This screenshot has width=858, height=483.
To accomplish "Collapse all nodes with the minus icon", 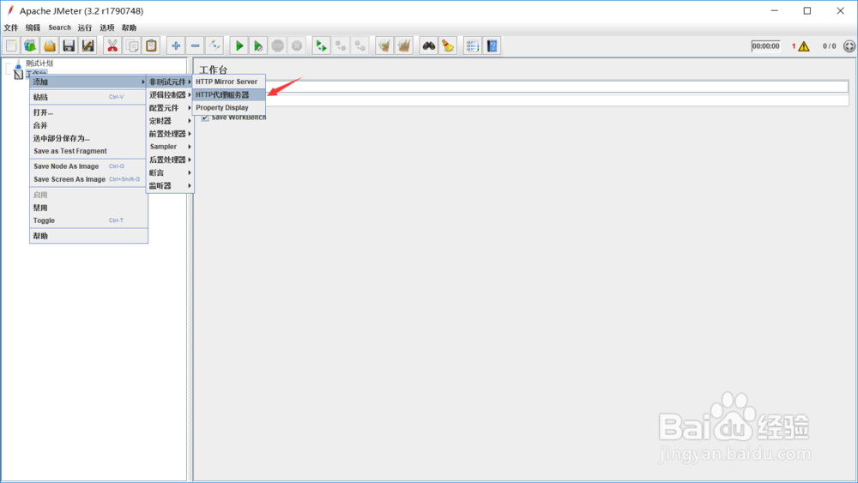I will [x=195, y=46].
